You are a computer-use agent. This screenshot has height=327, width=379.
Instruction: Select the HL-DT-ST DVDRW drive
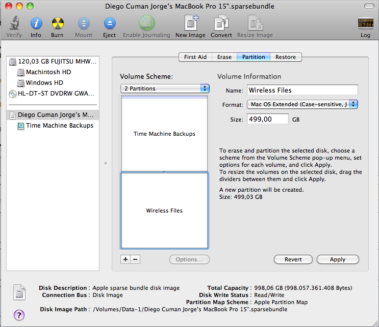(52, 94)
